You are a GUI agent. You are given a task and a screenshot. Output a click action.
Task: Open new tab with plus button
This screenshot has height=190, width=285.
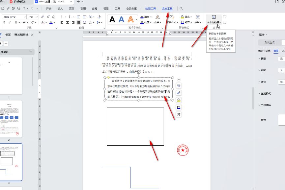click(78, 2)
